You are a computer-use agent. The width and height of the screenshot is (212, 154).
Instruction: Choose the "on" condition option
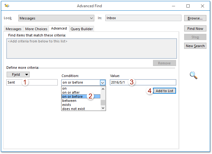pyautogui.click(x=81, y=88)
